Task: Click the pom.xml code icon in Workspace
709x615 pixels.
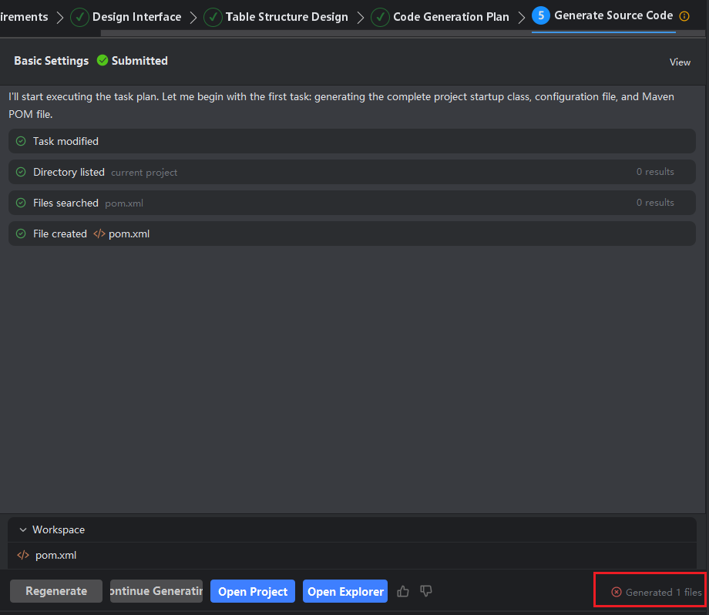Action: [x=23, y=555]
